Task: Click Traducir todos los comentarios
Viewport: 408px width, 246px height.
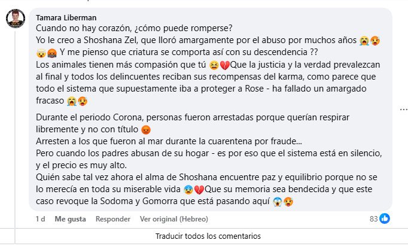Action: pyautogui.click(x=203, y=236)
